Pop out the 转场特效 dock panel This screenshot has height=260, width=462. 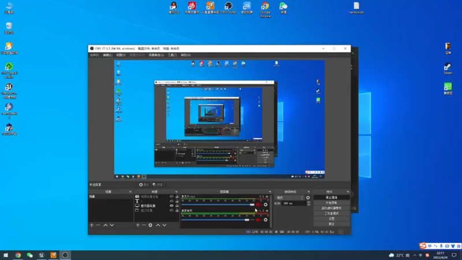click(308, 192)
